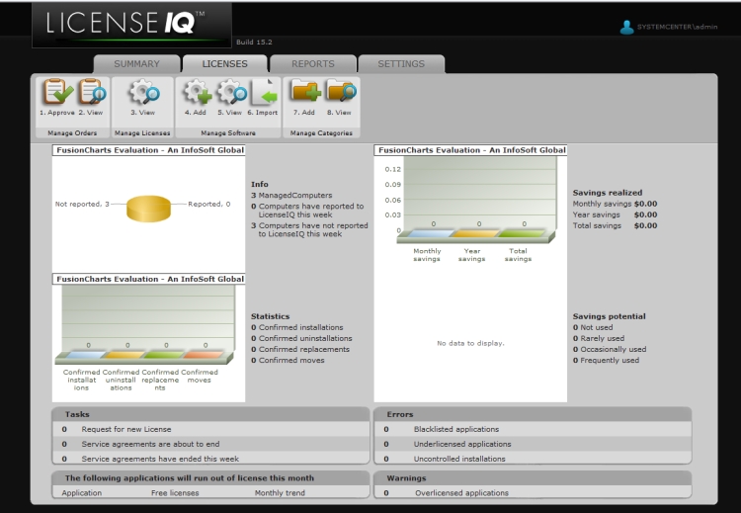This screenshot has height=513, width=741.
Task: Click the Add category folder icon
Action: click(x=306, y=91)
